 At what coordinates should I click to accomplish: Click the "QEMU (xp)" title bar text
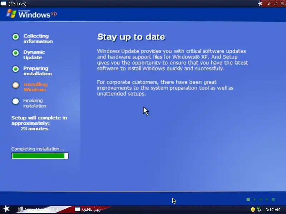17,4
